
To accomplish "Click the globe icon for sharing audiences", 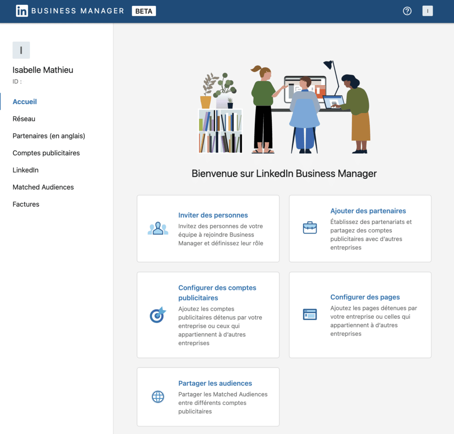I will tap(158, 397).
